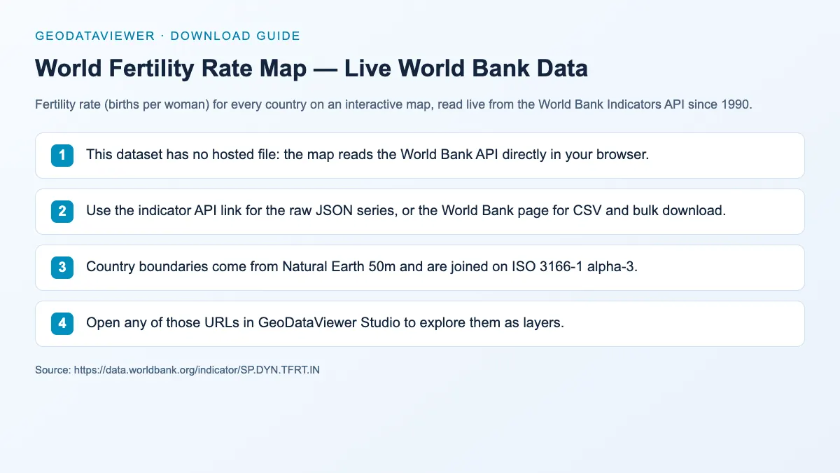Select the 'This dataset has no hosted file' step text

tap(367, 155)
